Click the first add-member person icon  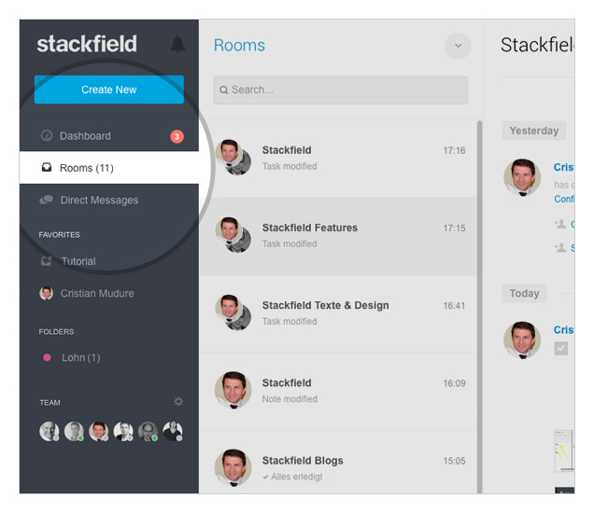click(560, 224)
